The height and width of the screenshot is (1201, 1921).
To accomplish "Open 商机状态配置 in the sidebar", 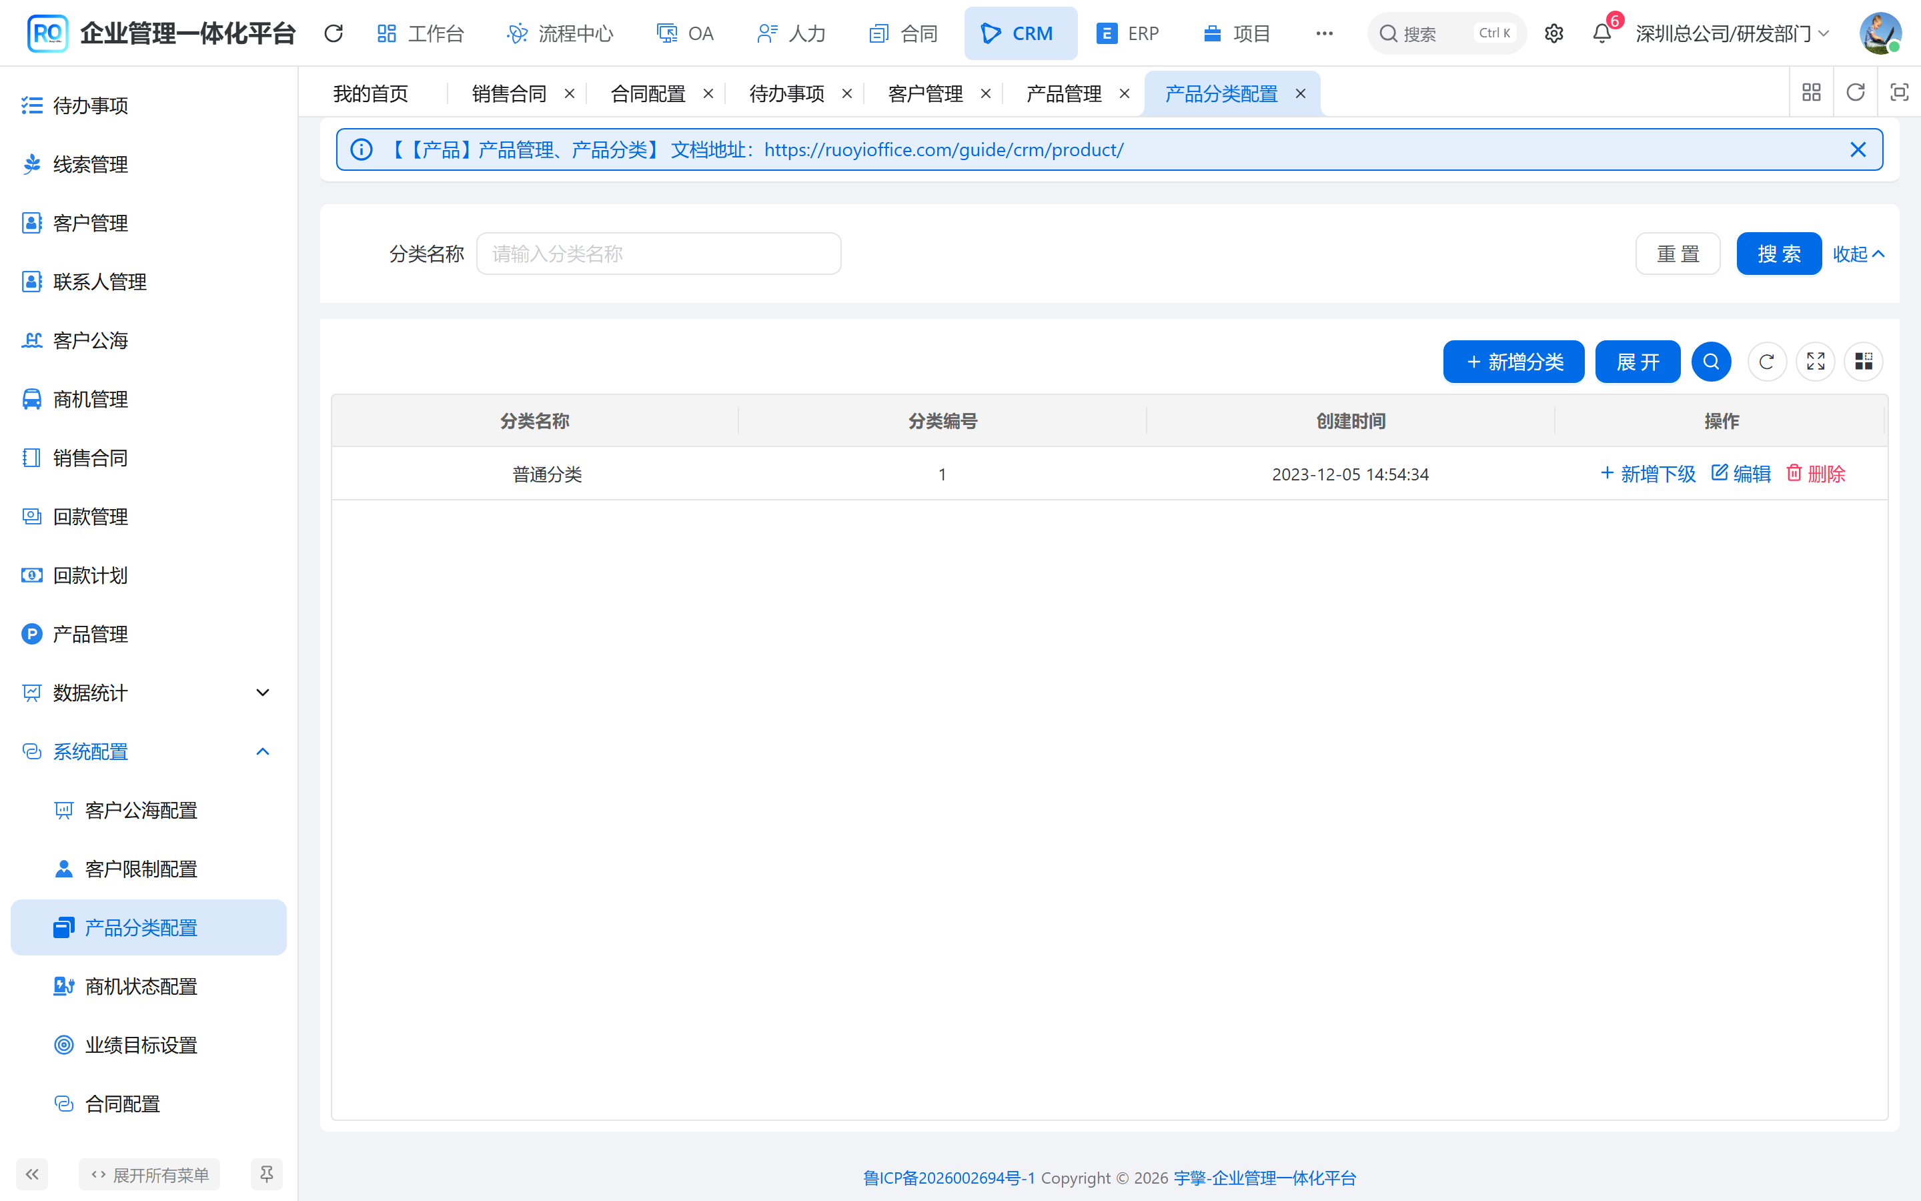I will [149, 987].
